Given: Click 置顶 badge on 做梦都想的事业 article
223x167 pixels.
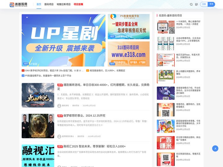Looking at the screenshot, I should [x=60, y=116].
